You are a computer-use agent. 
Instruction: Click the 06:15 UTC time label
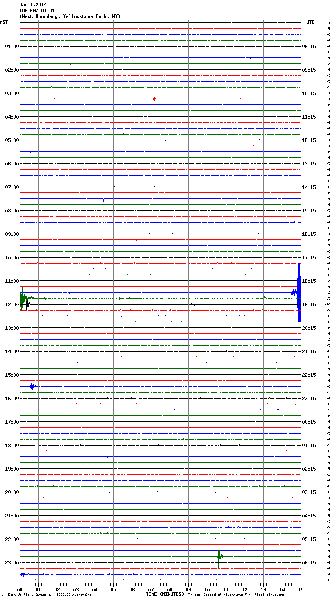pyautogui.click(x=309, y=563)
